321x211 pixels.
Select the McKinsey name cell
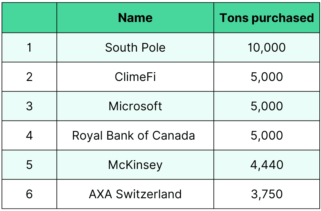pyautogui.click(x=135, y=164)
